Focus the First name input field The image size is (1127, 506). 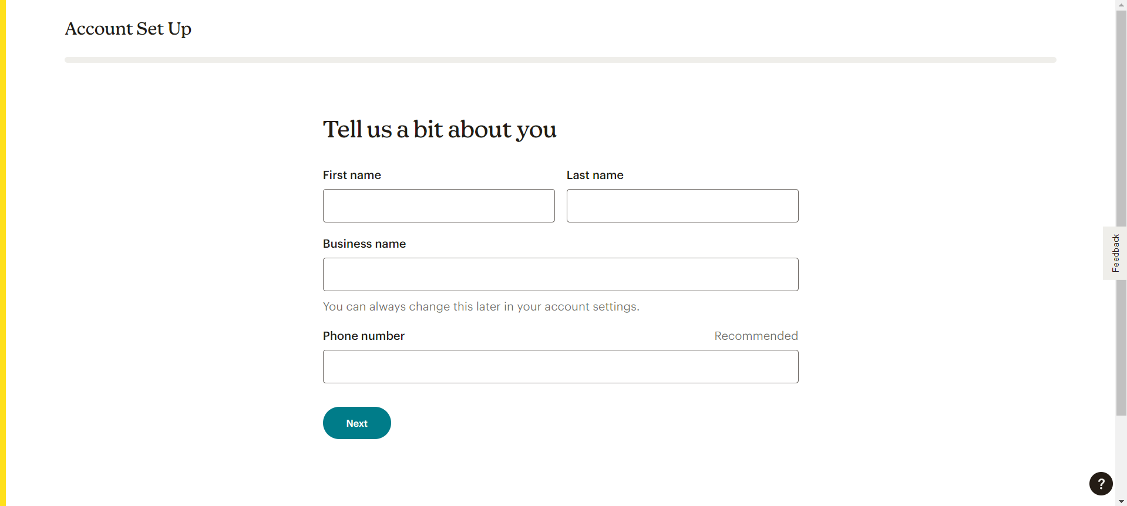[x=439, y=206]
